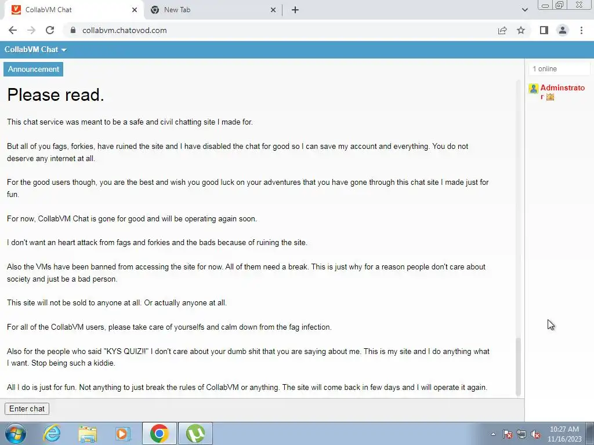The image size is (594, 445).
Task: Click the Announcement label
Action: [x=33, y=70]
